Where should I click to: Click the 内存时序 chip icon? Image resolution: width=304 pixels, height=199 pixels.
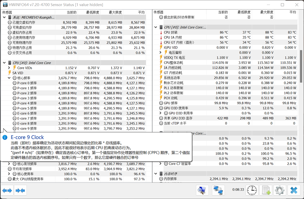coord(161,174)
